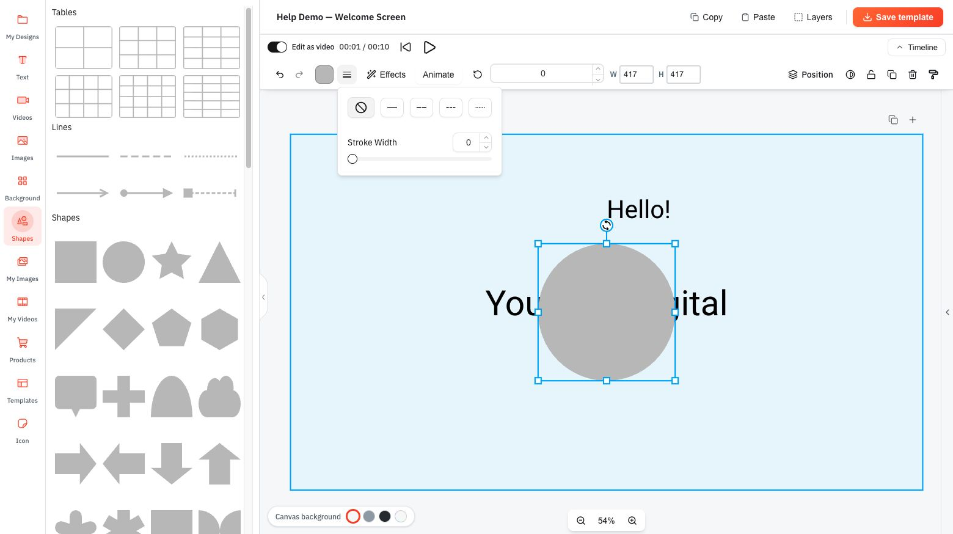Collapse the left shapes panel
This screenshot has height=534, width=953.
coord(263,297)
